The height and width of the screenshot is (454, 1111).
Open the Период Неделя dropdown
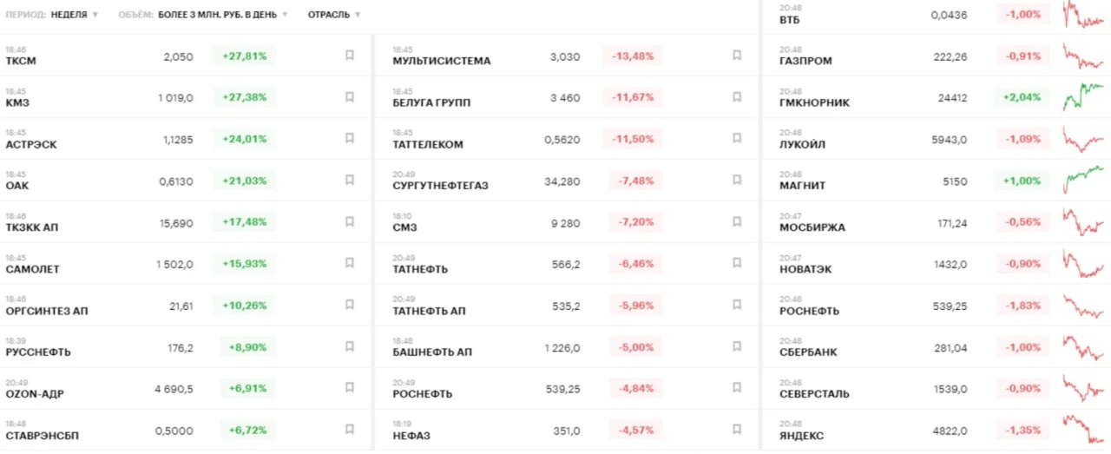point(74,15)
